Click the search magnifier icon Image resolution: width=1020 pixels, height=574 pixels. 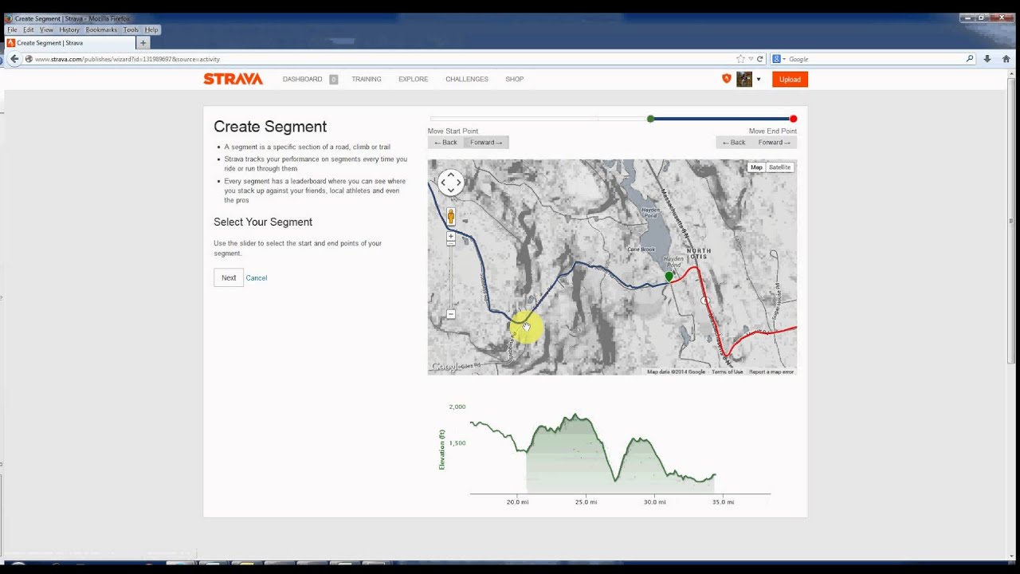point(970,59)
